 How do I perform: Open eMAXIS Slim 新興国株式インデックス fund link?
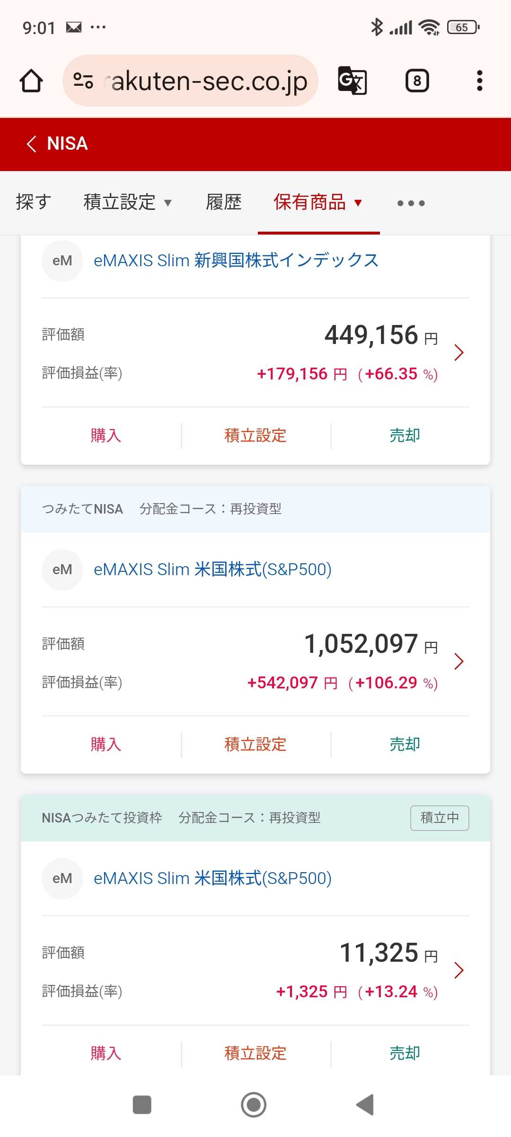coord(236,261)
